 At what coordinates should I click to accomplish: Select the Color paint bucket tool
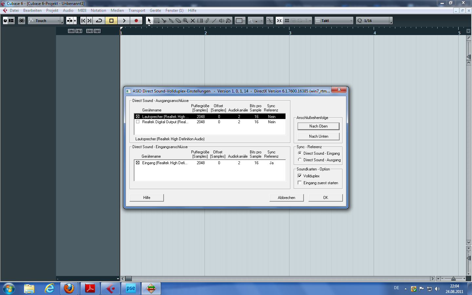tap(229, 21)
